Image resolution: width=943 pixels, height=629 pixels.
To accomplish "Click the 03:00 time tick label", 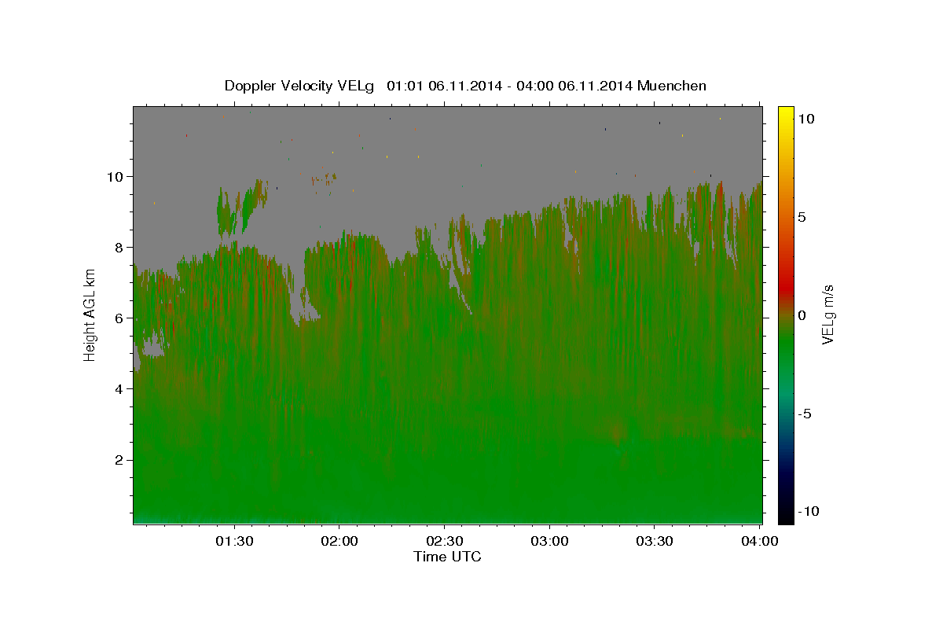I will pyautogui.click(x=549, y=541).
